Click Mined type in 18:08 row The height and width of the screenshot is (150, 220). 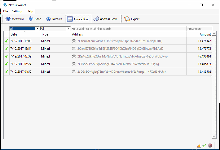tap(45, 41)
